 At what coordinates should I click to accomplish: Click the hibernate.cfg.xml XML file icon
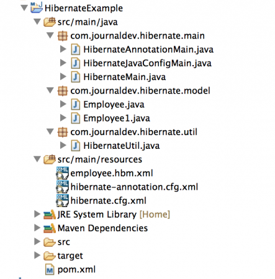pos(63,201)
